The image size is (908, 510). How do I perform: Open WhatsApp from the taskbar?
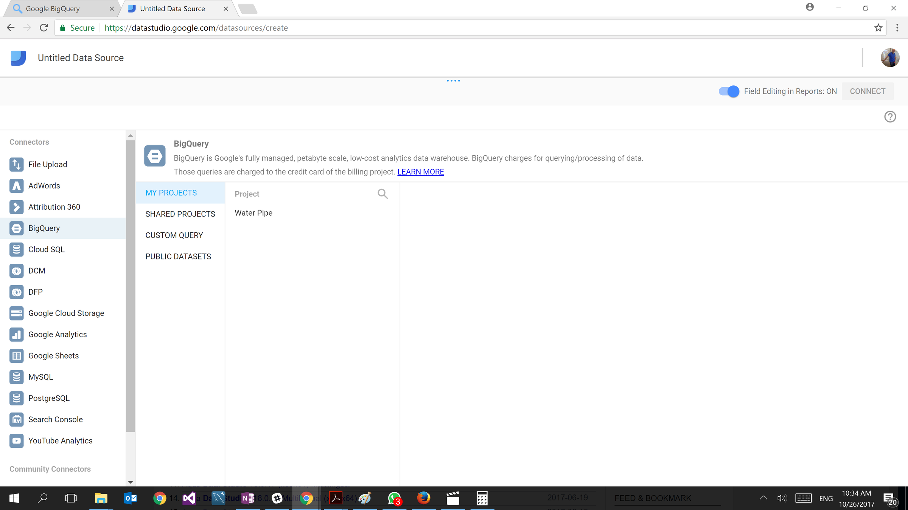point(394,498)
